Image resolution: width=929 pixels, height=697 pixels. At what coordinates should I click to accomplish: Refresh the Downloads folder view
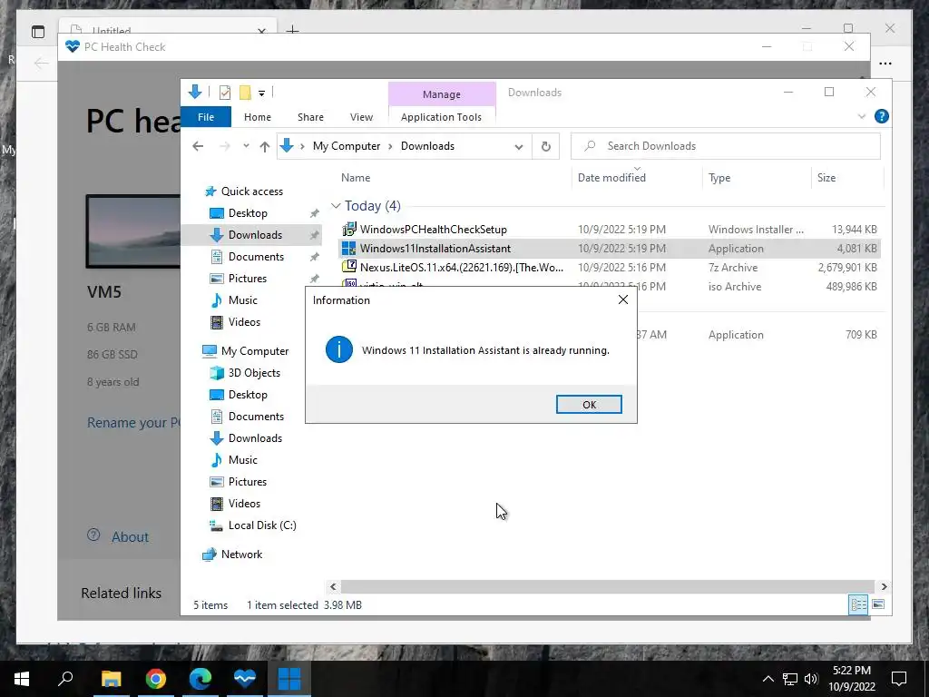(x=545, y=146)
